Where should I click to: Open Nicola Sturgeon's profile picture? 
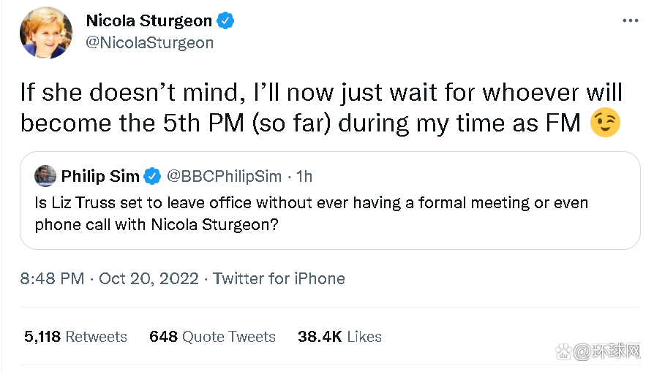(x=46, y=32)
